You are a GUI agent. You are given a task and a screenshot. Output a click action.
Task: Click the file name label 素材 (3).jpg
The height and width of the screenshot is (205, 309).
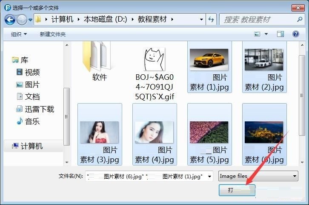tap(100, 160)
